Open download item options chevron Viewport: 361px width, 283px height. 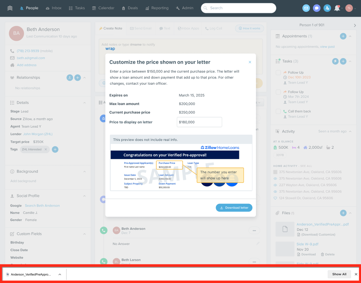(x=60, y=274)
